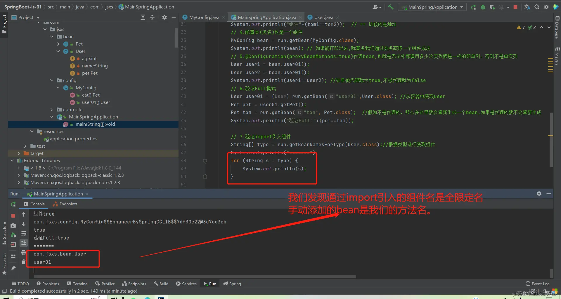The width and height of the screenshot is (561, 299).
Task: Clear console with the trash icon
Action: [x=24, y=262]
